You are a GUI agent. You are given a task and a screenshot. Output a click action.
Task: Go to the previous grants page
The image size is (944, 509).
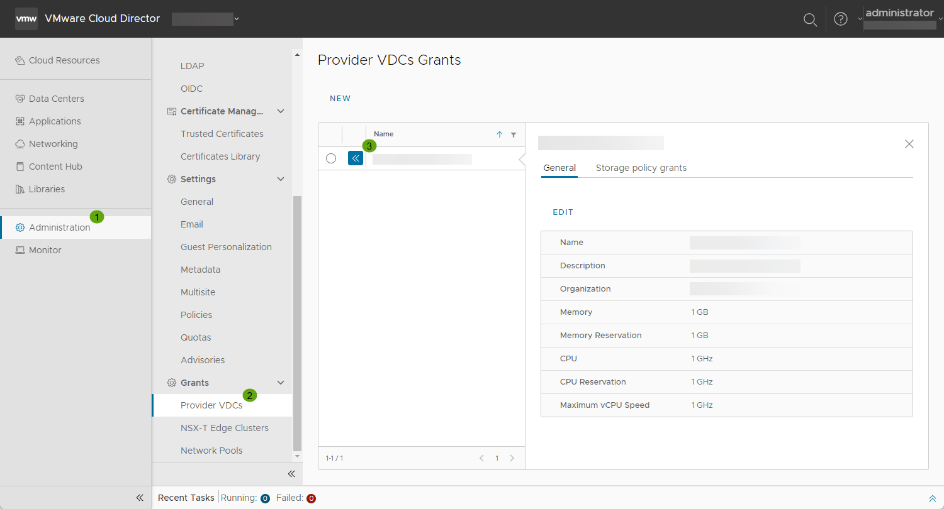[482, 458]
